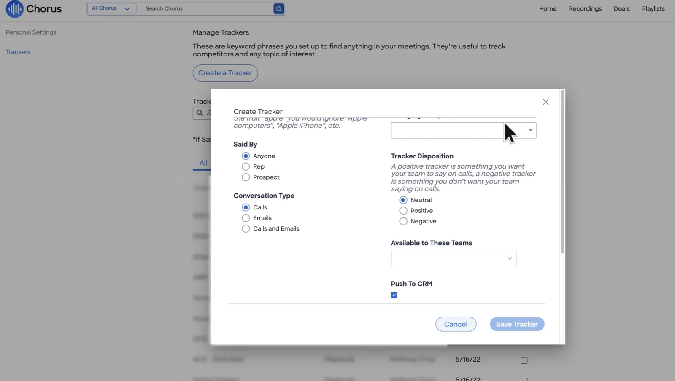Click Personal Settings in the sidebar
The image size is (675, 381).
point(31,32)
